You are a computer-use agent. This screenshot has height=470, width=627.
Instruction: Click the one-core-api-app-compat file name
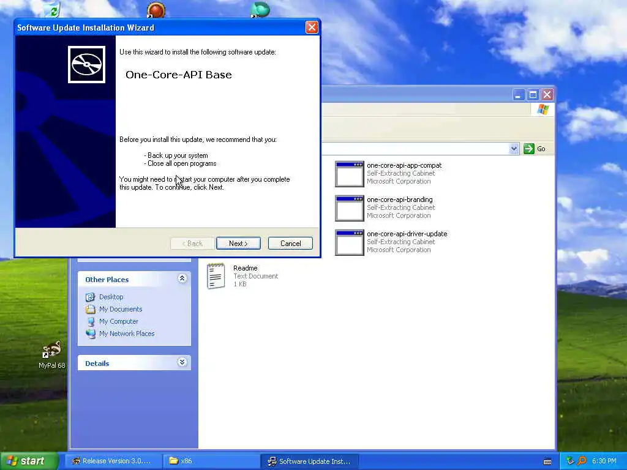pos(404,165)
